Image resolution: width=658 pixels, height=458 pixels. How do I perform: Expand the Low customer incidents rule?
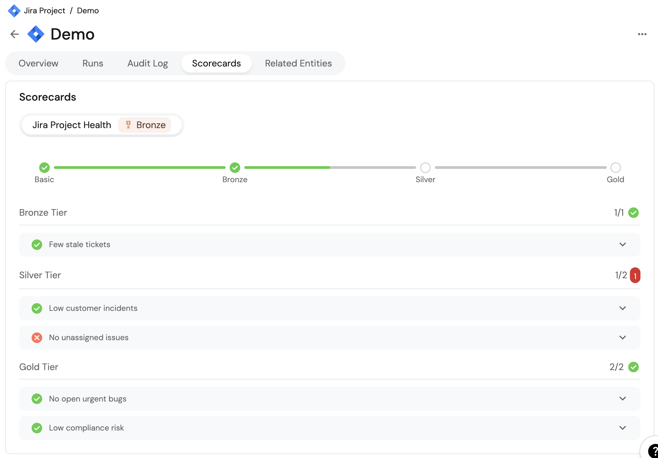click(x=622, y=308)
